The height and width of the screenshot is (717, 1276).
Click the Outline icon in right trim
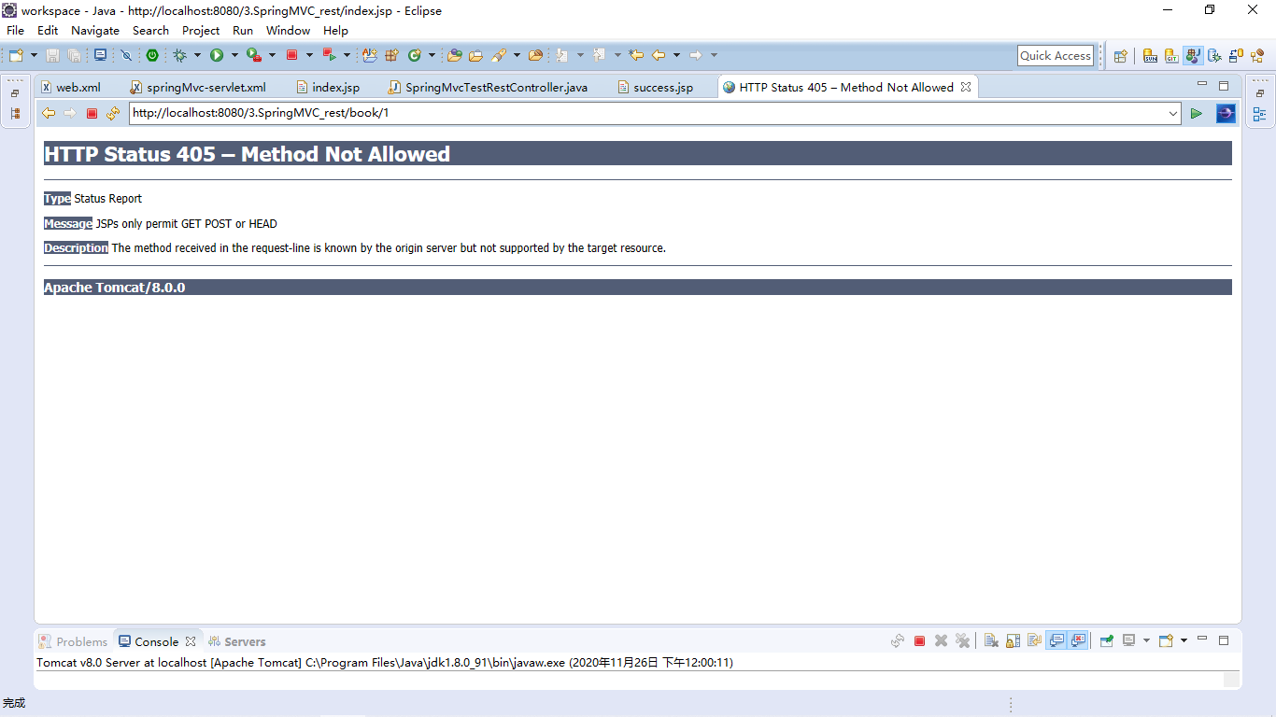pos(1259,114)
